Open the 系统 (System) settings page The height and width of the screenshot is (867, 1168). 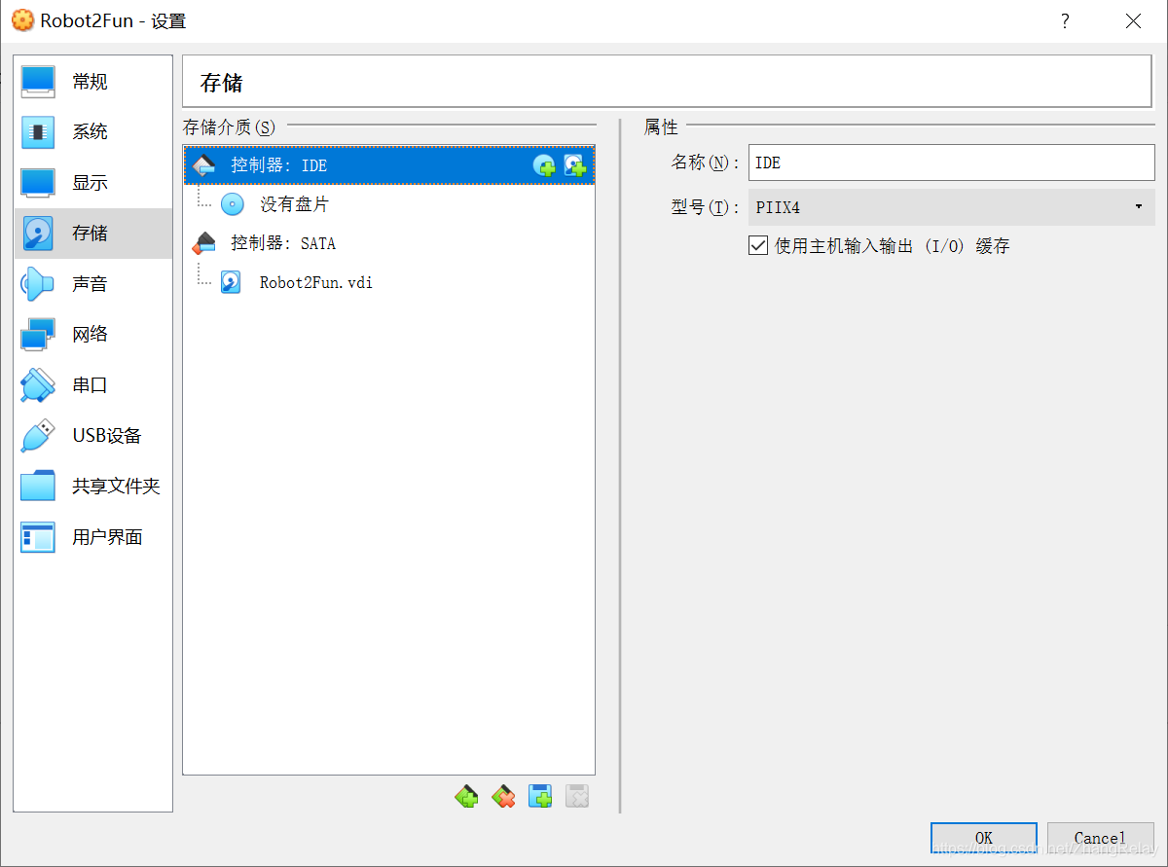tap(93, 132)
